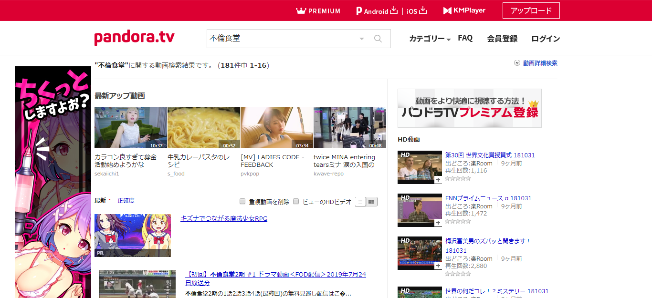This screenshot has width=652, height=298.
Task: Expand 動画詳細検索 advanced search
Action: click(x=536, y=63)
